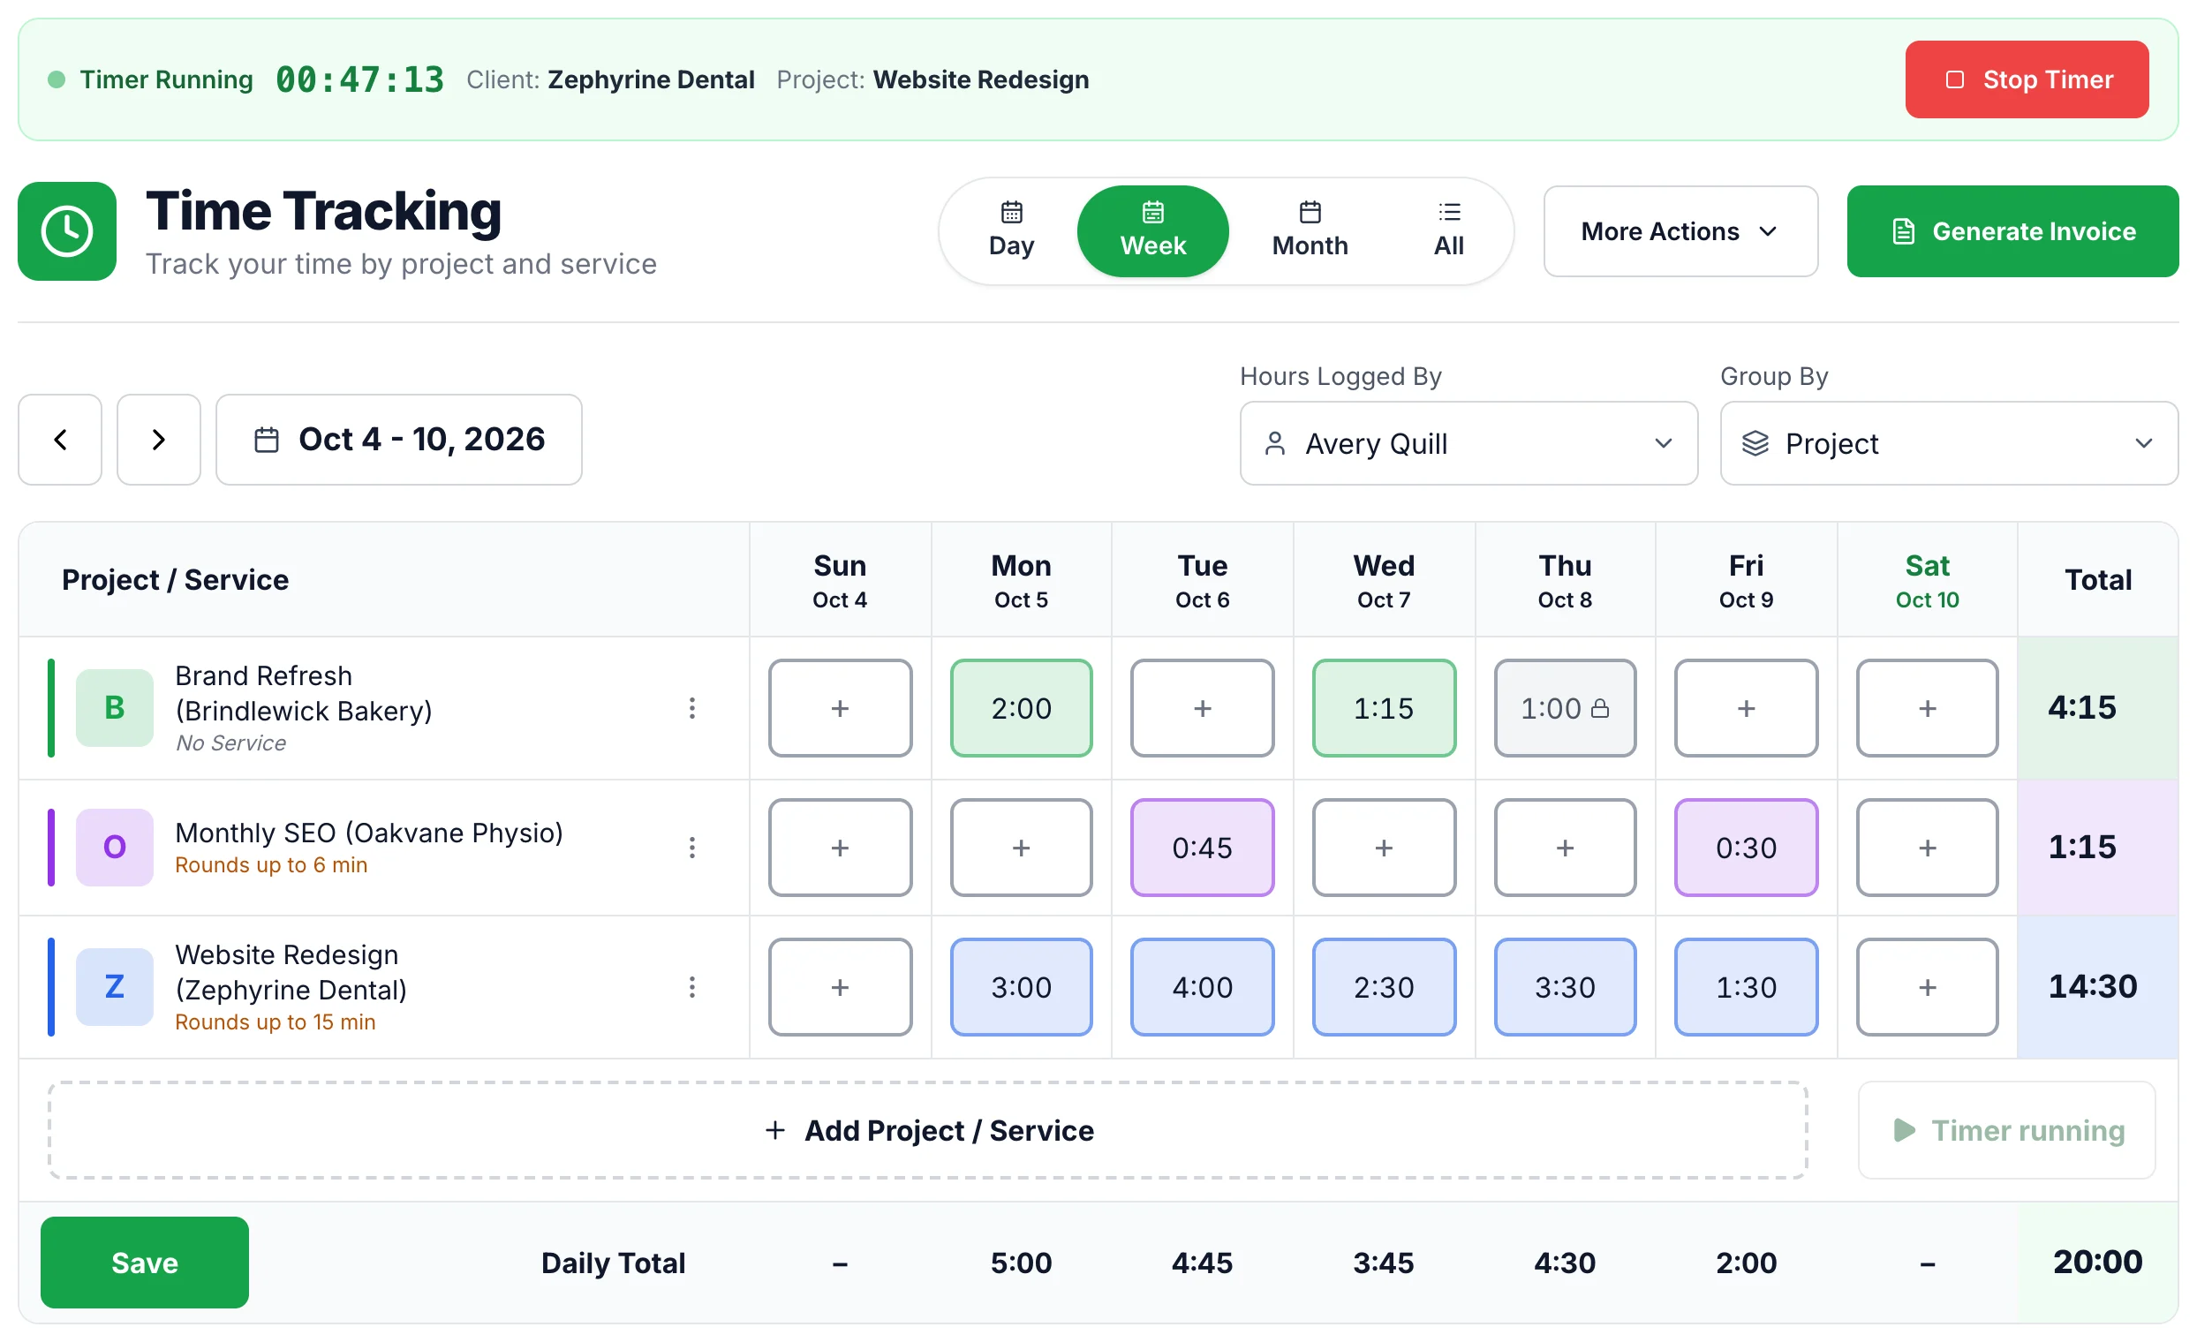
Task: Click the Sat Oct 10 column header
Action: (1927, 580)
